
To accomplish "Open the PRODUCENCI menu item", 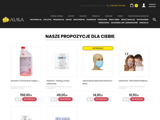I will [x=104, y=23].
